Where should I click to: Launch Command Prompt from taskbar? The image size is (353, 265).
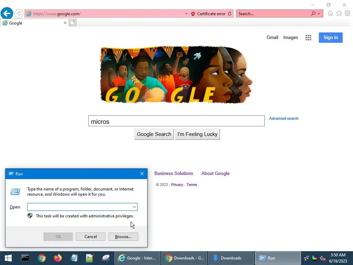click(25, 258)
